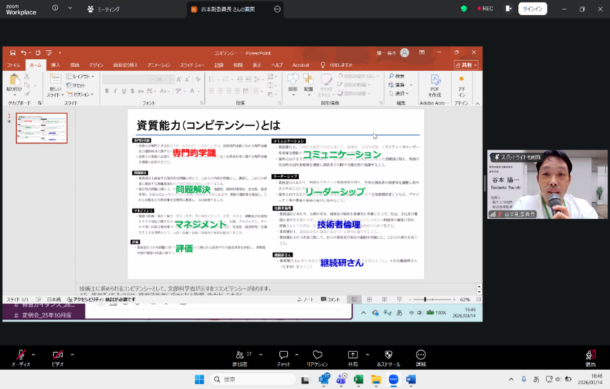Open the 参加者 participants panel
Image resolution: width=610 pixels, height=389 pixels.
click(239, 355)
